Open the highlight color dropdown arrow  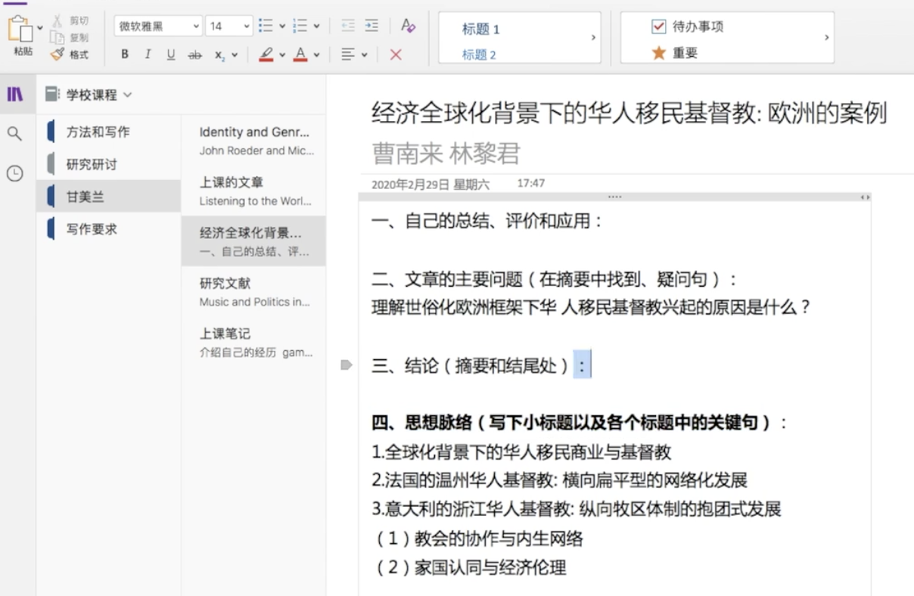(x=282, y=54)
